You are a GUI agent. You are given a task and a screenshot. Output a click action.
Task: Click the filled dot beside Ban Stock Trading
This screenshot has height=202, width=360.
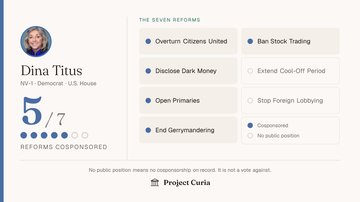[x=250, y=41]
